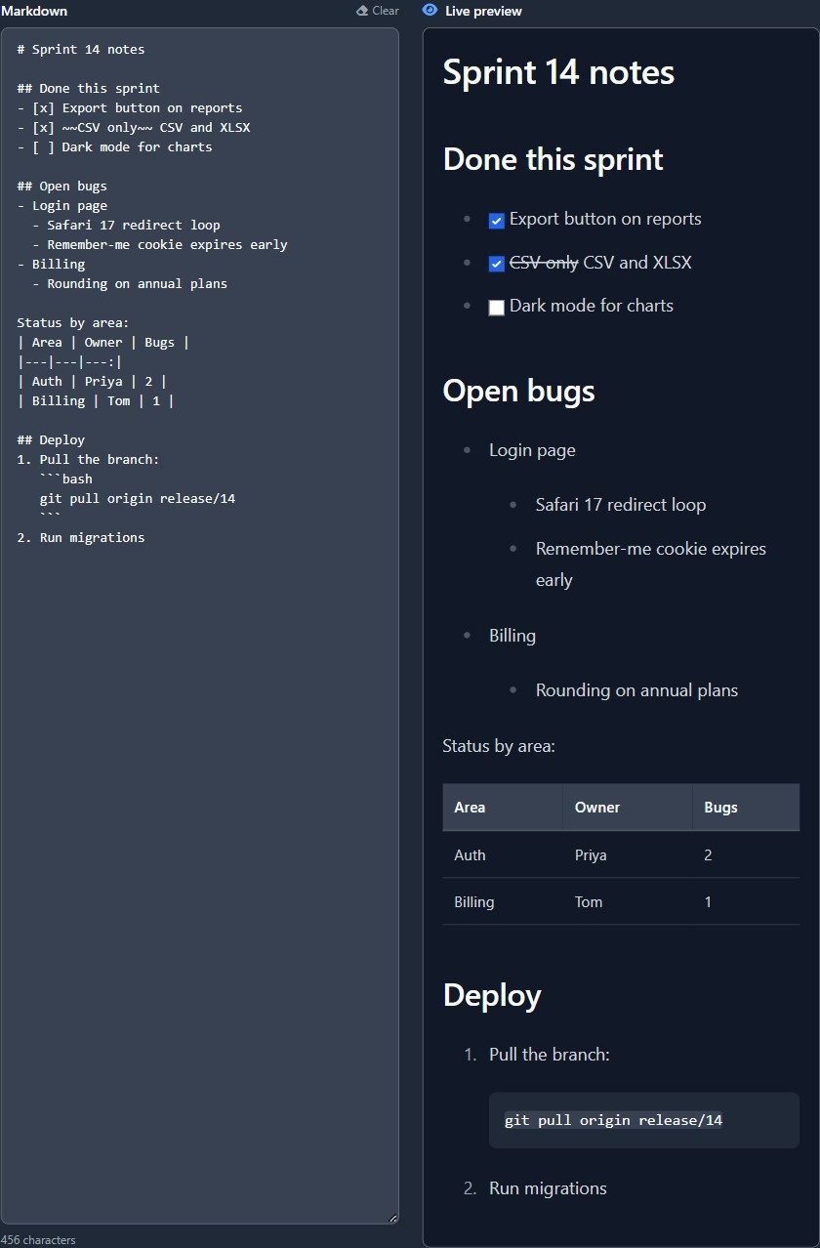Viewport: 820px width, 1248px height.
Task: Click the Bugs table column header
Action: pos(746,808)
